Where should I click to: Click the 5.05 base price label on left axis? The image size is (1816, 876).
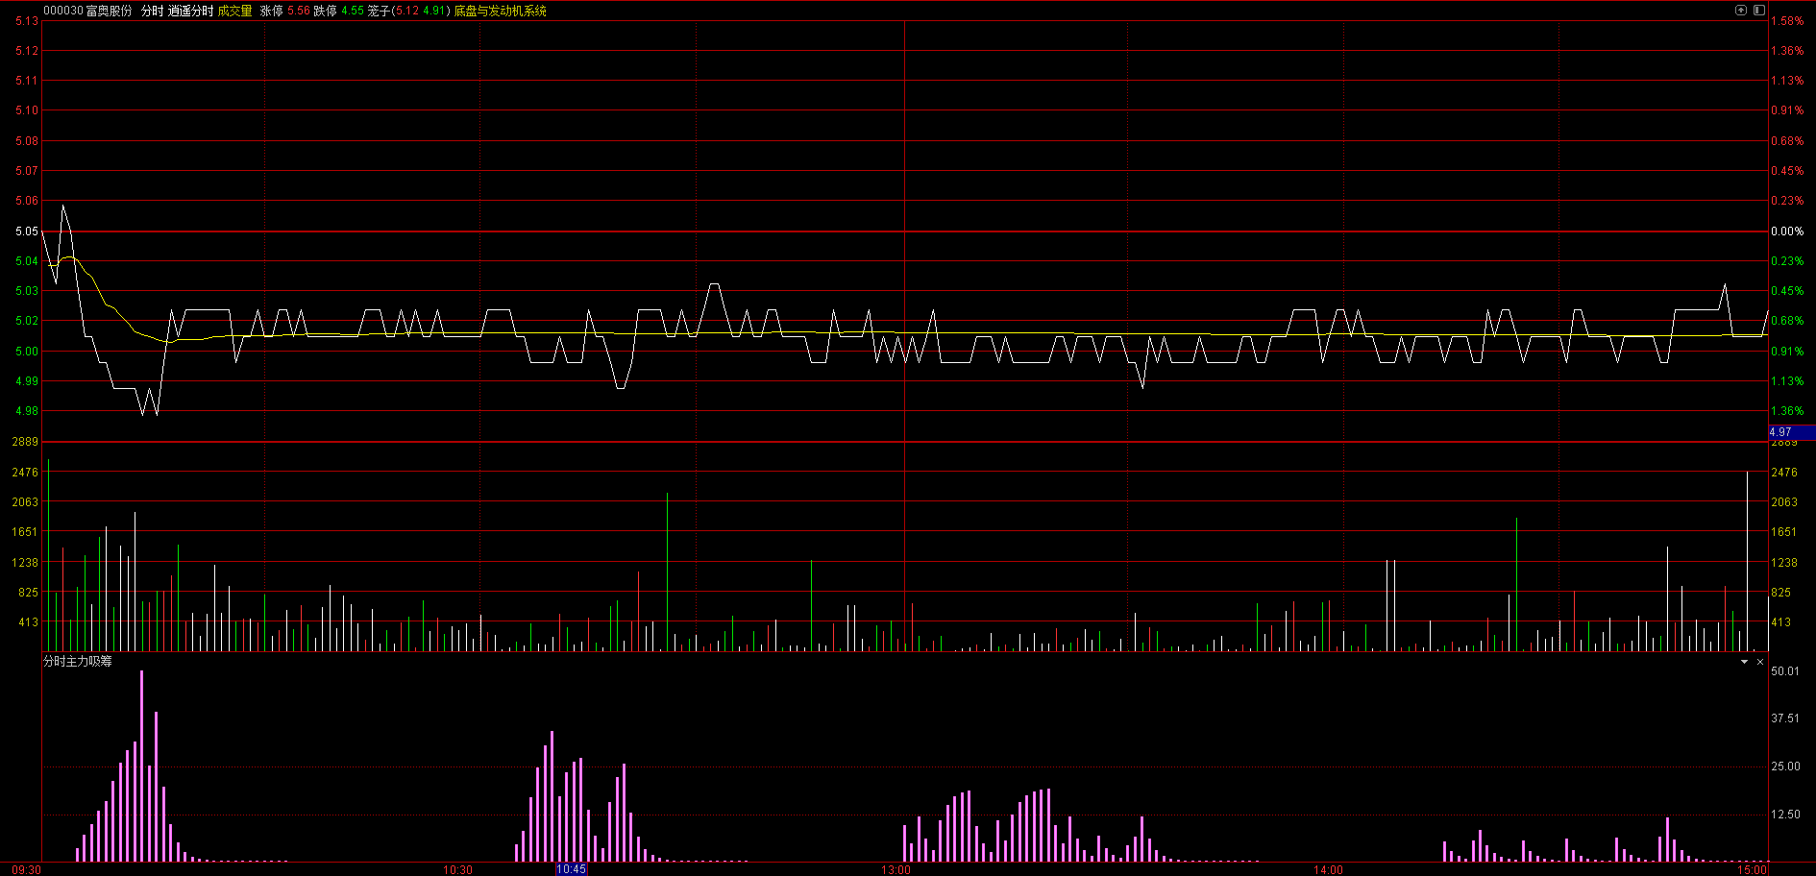[x=27, y=231]
